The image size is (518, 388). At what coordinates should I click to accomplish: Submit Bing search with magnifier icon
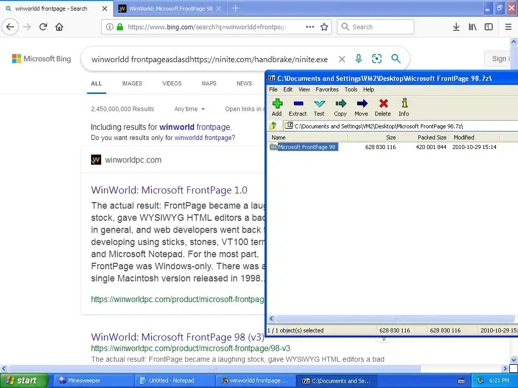396,59
